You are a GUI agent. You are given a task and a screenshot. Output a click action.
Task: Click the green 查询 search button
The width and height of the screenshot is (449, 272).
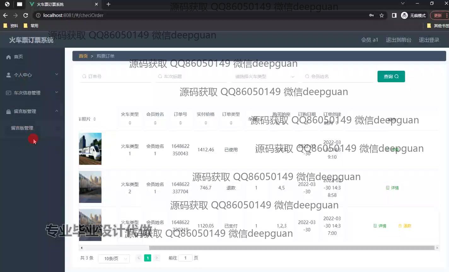(x=391, y=76)
